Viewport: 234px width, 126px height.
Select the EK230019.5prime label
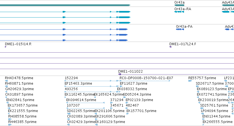click(213, 100)
